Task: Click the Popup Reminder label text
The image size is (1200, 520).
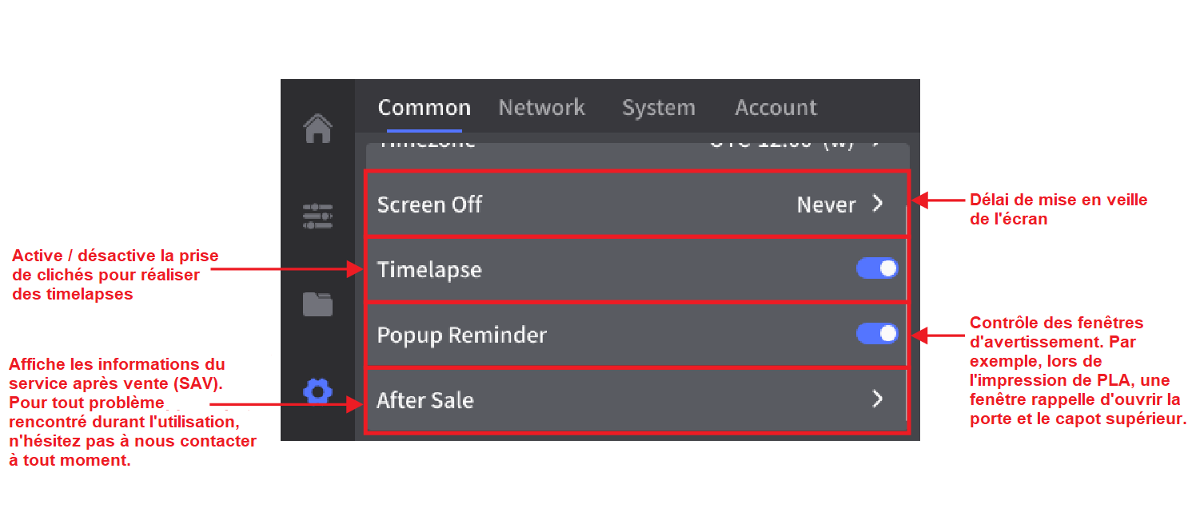Action: pyautogui.click(x=461, y=335)
